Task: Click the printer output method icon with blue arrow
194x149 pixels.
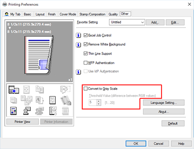Action: click(x=14, y=89)
